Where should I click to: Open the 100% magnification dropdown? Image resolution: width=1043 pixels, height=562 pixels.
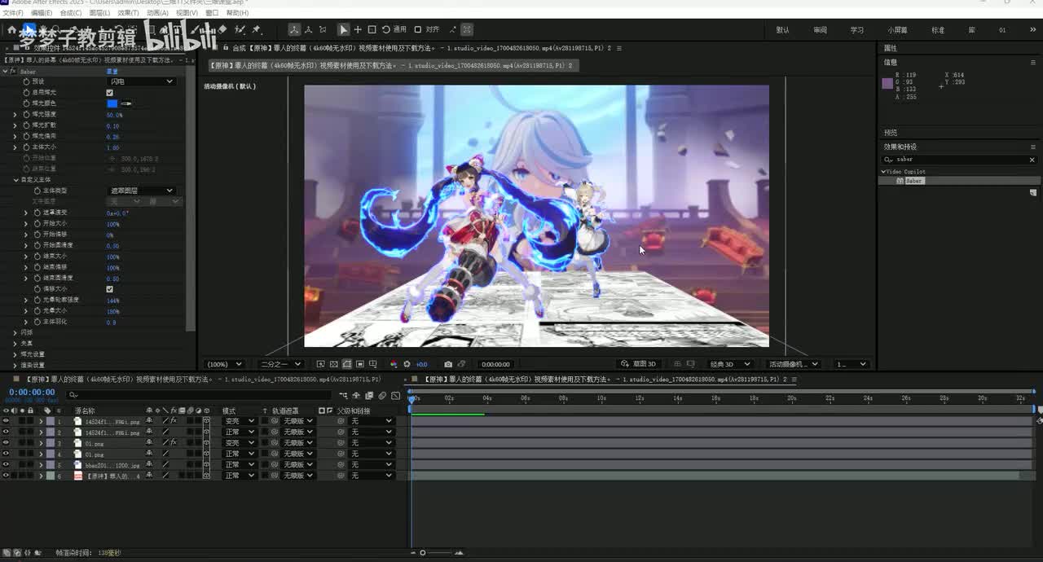(224, 364)
